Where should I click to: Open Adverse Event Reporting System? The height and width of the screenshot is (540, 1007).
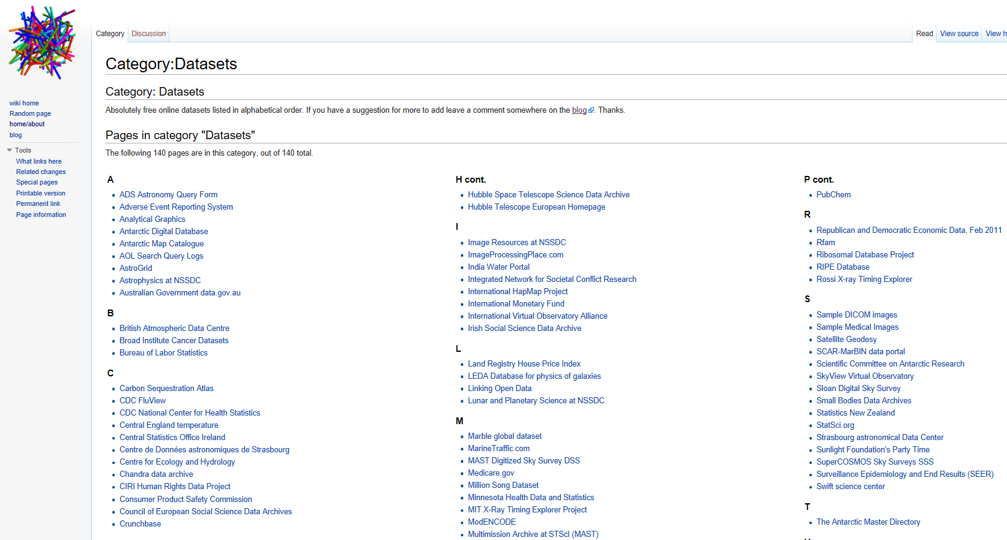pos(176,207)
